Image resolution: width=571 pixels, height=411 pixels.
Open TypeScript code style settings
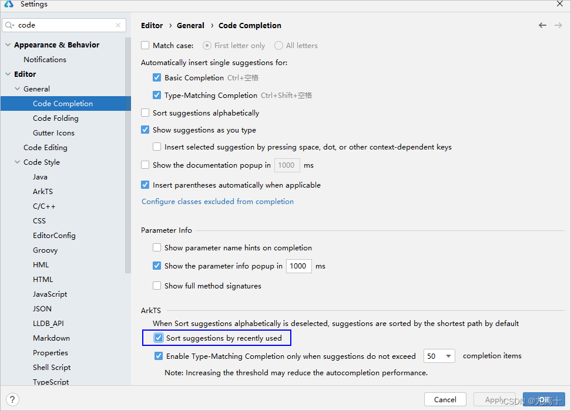click(x=51, y=382)
